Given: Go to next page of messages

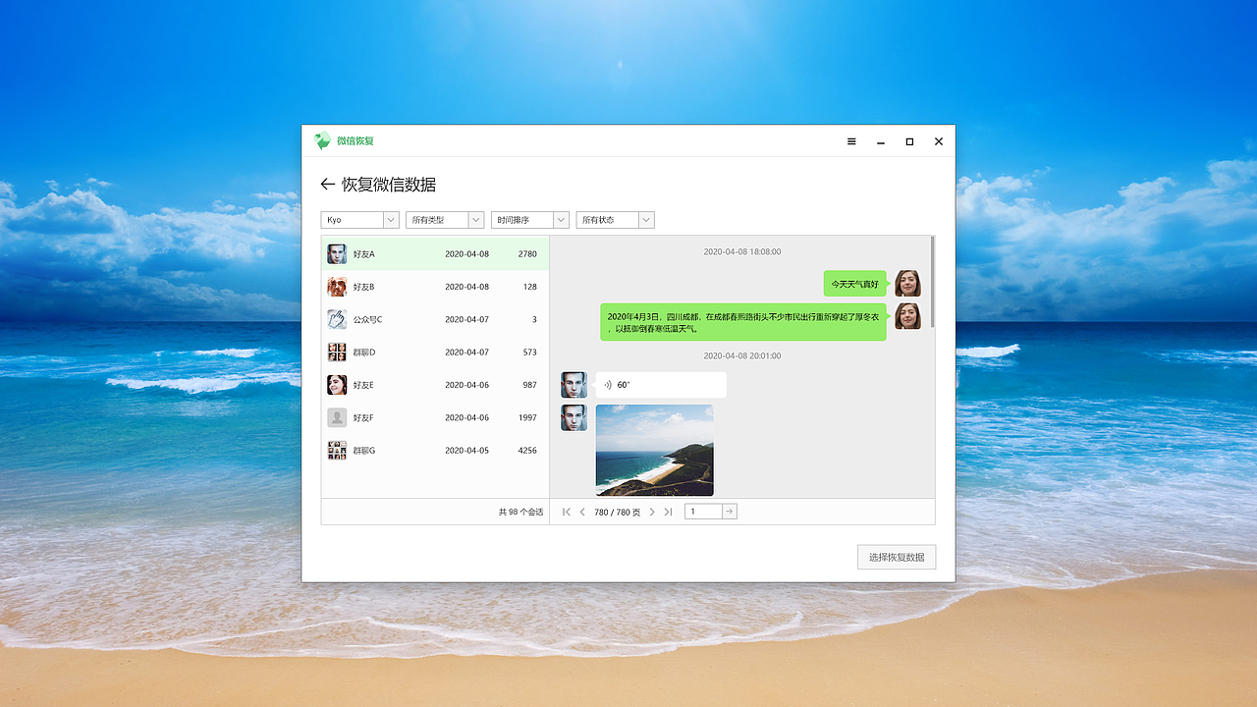Looking at the screenshot, I should point(652,512).
